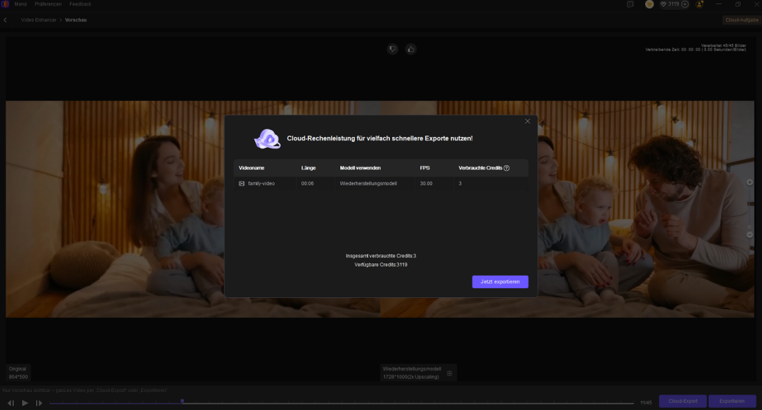Screen dimensions: 762x410
Task: Add credits with the plus icon
Action: [685, 4]
